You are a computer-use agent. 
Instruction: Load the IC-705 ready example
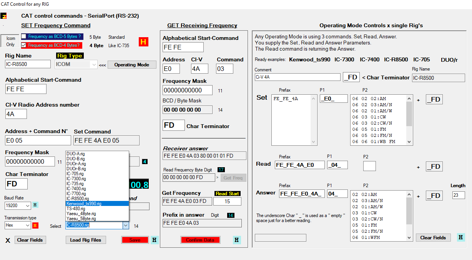point(422,60)
